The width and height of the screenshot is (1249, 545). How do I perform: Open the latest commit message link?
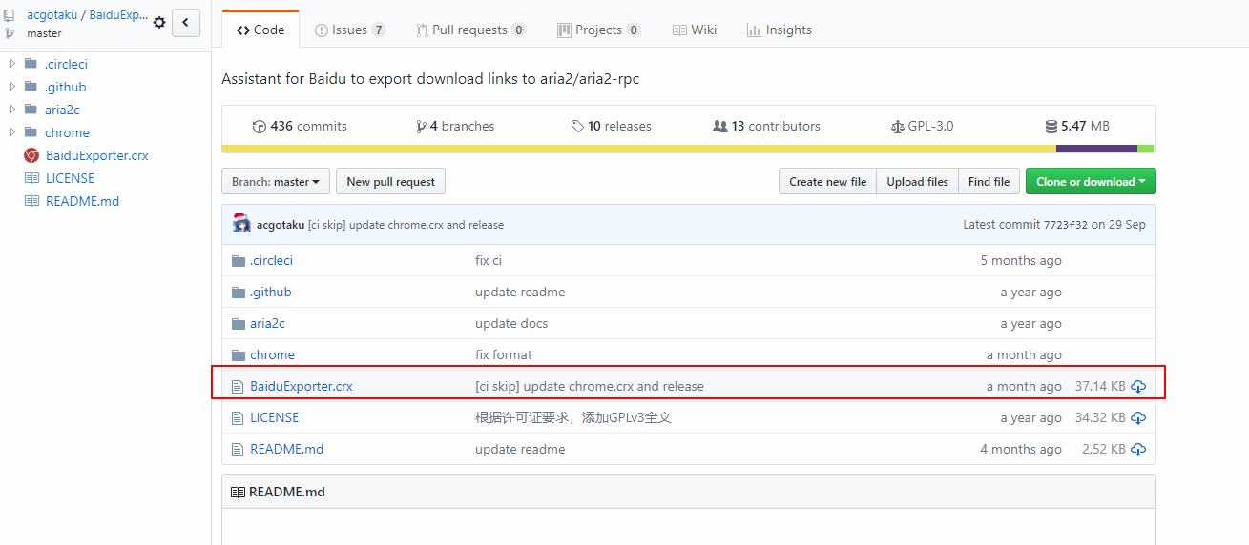pos(406,225)
